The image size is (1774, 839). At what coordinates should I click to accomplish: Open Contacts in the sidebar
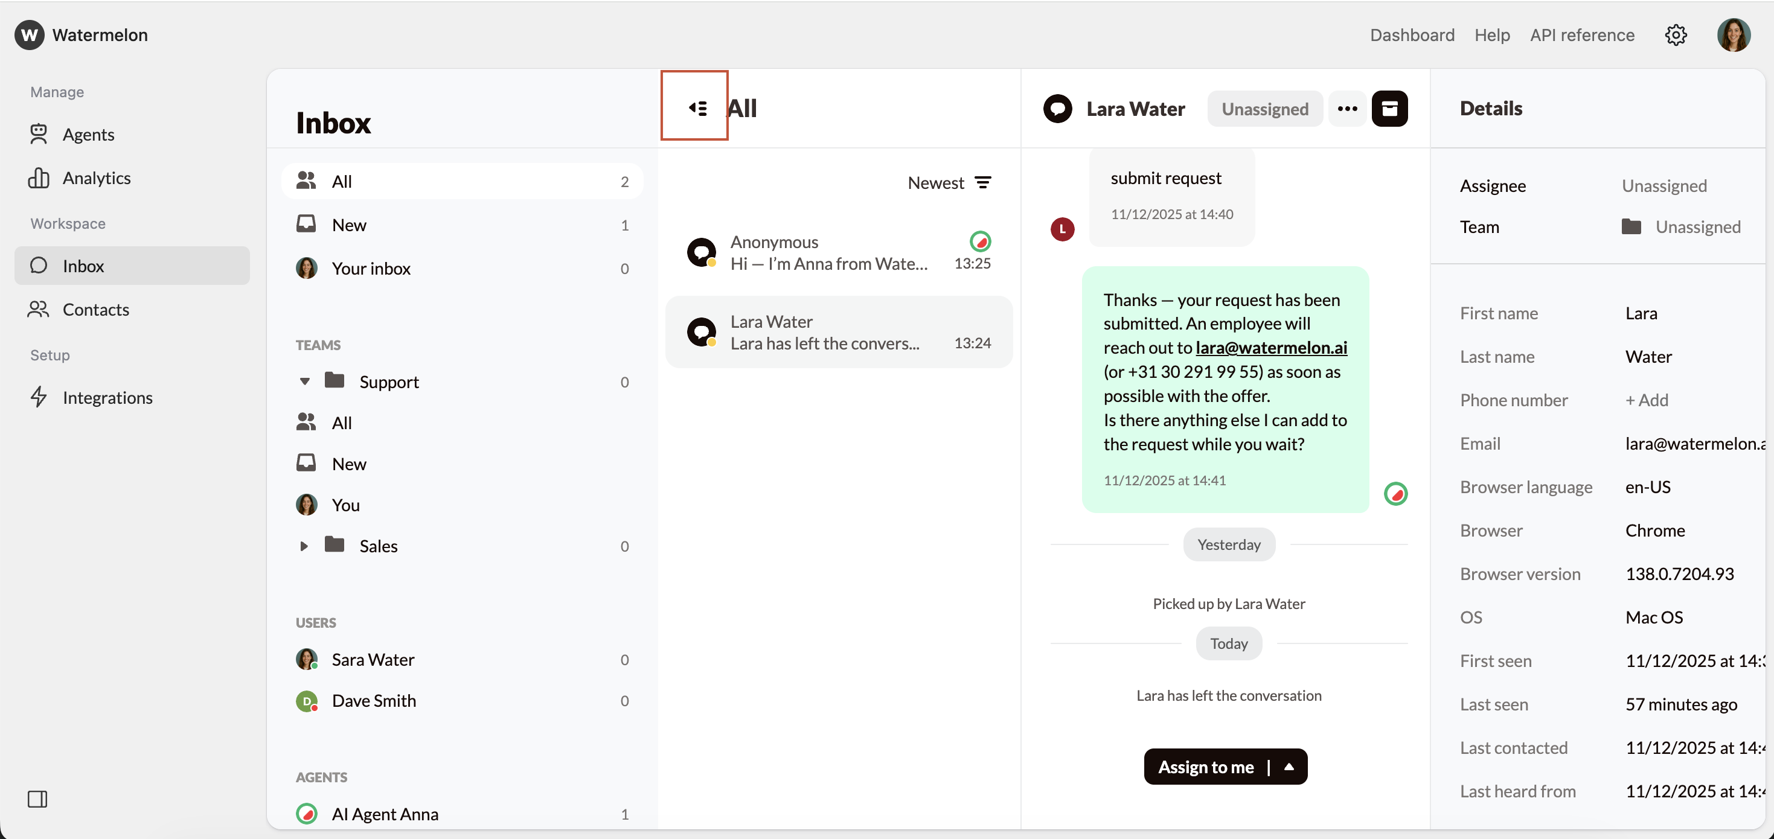pyautogui.click(x=96, y=310)
